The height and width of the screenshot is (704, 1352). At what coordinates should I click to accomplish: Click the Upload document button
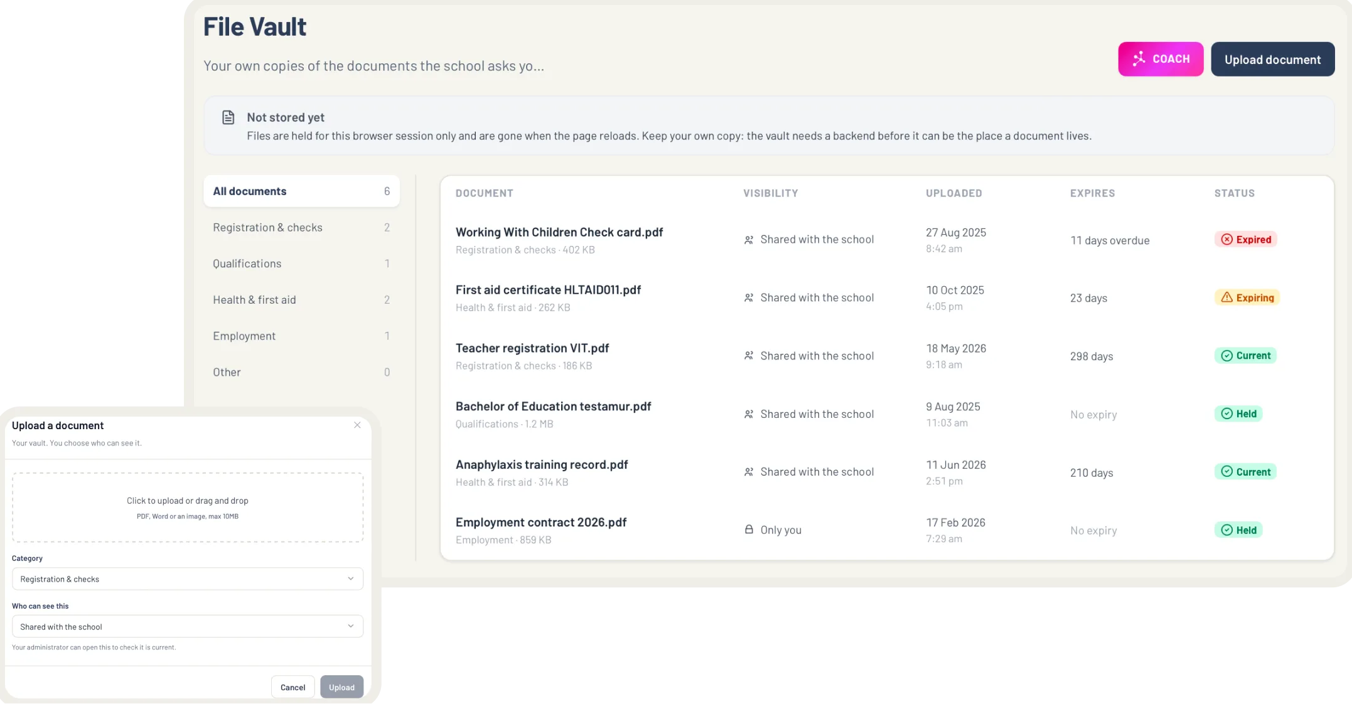(1272, 59)
